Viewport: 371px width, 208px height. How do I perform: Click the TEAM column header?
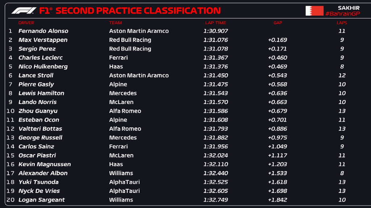pyautogui.click(x=116, y=23)
